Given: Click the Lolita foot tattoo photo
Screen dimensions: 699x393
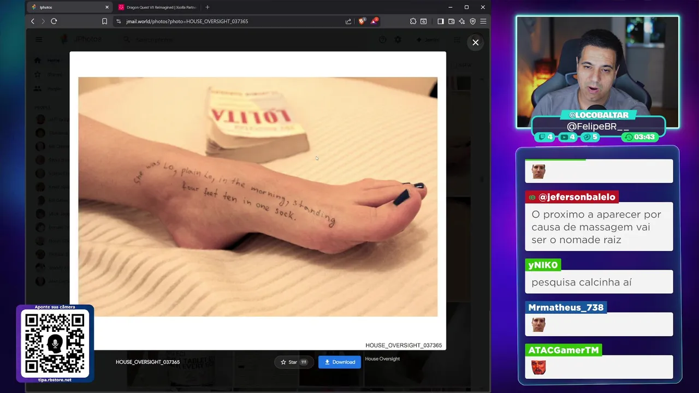Looking at the screenshot, I should (x=258, y=196).
